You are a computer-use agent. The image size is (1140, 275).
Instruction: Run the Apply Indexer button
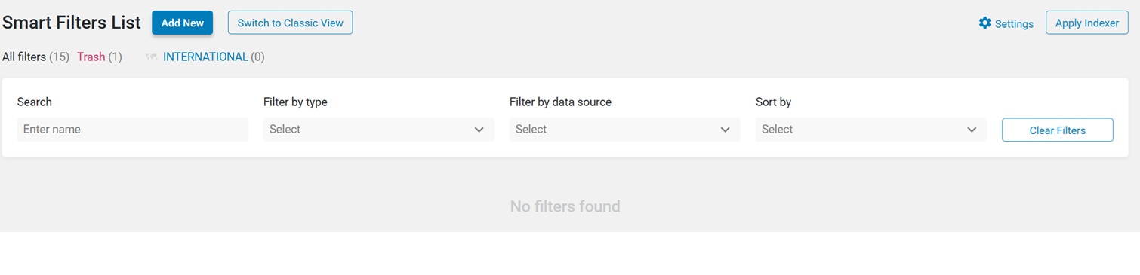click(1086, 23)
